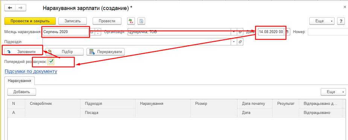Switch to the Нарахування tab
Image resolution: width=348 pixels, height=140 pixels.
click(19, 81)
